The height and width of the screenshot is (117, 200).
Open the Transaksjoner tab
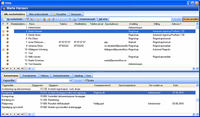tap(29, 76)
